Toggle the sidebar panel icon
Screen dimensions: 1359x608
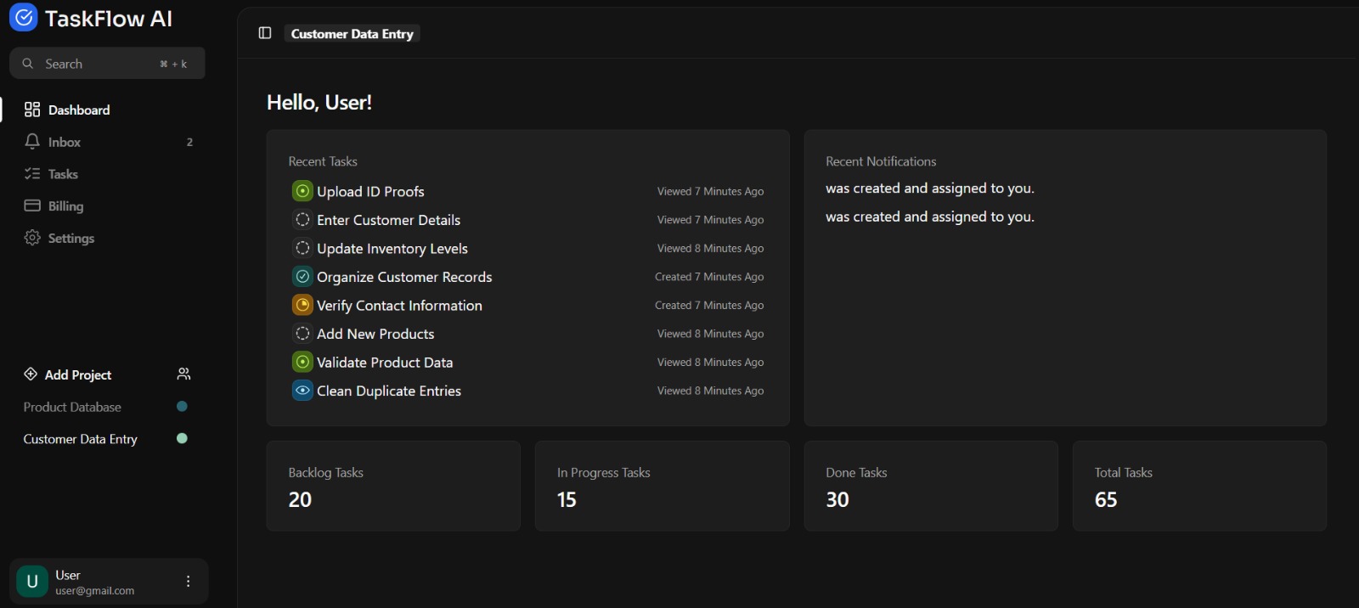tap(265, 33)
